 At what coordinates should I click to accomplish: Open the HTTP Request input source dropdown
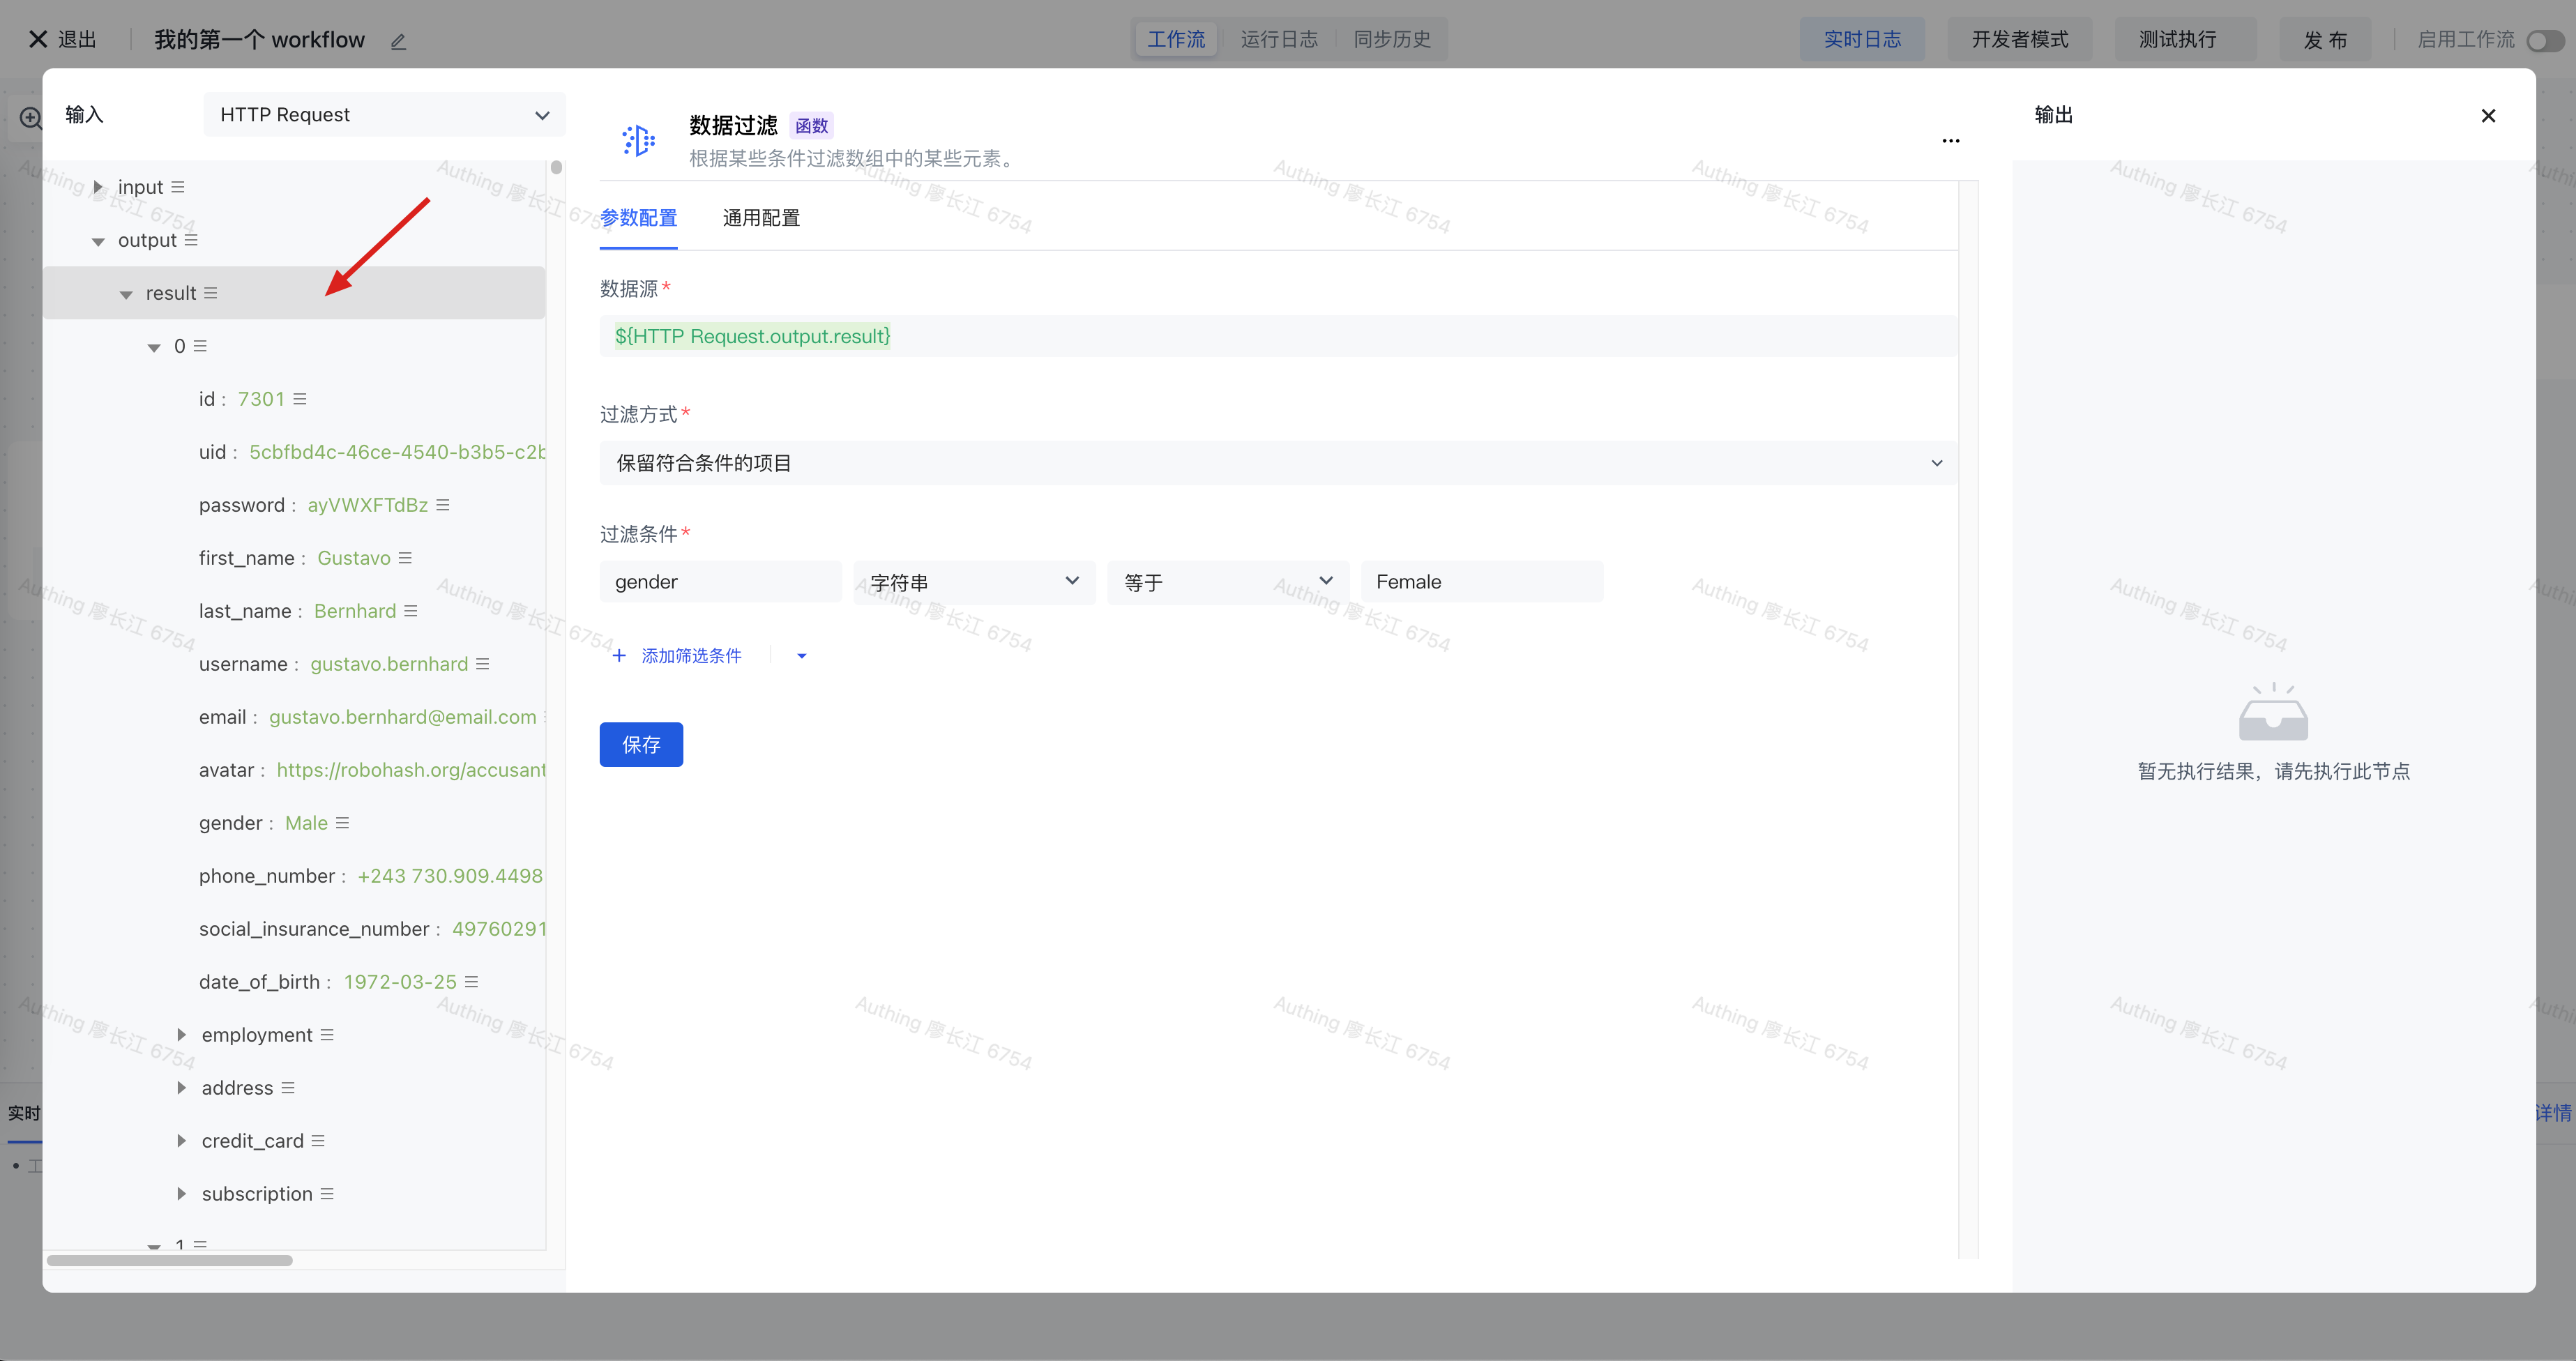tap(384, 115)
